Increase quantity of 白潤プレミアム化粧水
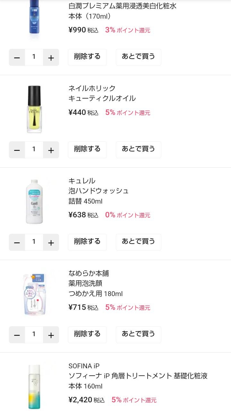231x411 pixels. [x=51, y=57]
